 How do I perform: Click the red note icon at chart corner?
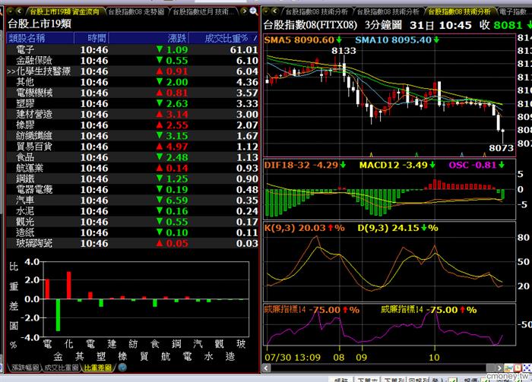[x=518, y=368]
